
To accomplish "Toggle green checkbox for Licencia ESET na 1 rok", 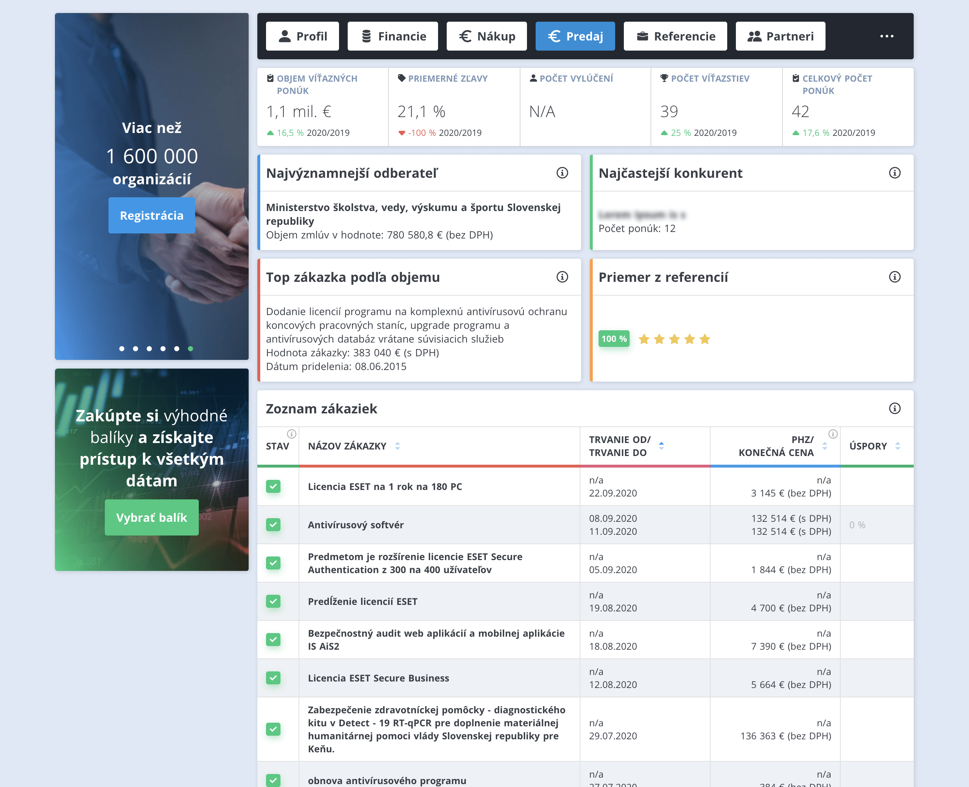I will [x=273, y=486].
